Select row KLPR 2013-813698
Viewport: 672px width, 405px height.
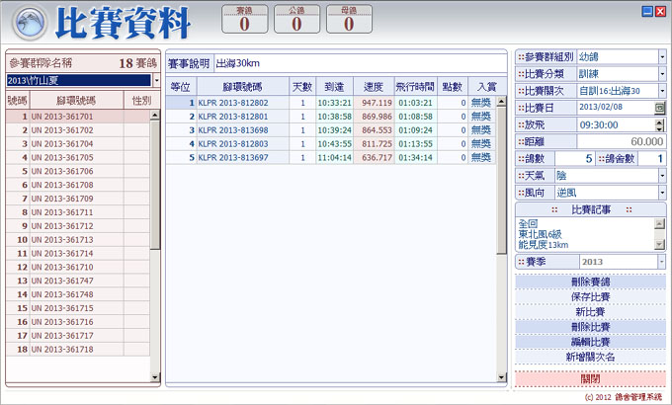(x=330, y=130)
